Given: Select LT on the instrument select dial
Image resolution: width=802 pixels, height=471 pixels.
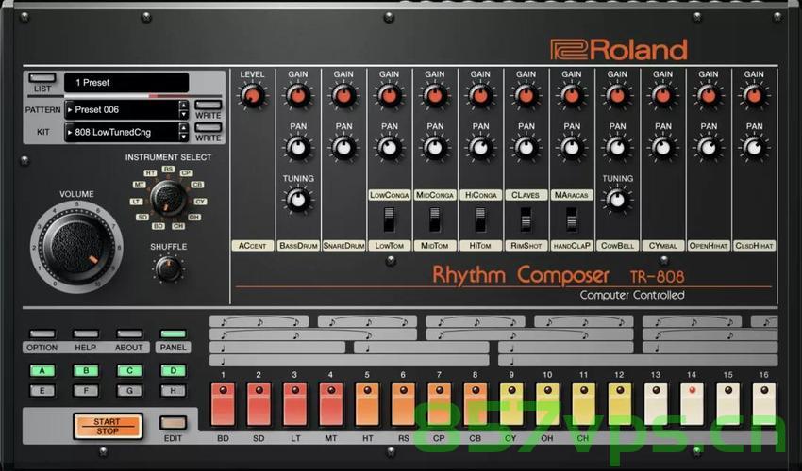Looking at the screenshot, I should pyautogui.click(x=136, y=202).
